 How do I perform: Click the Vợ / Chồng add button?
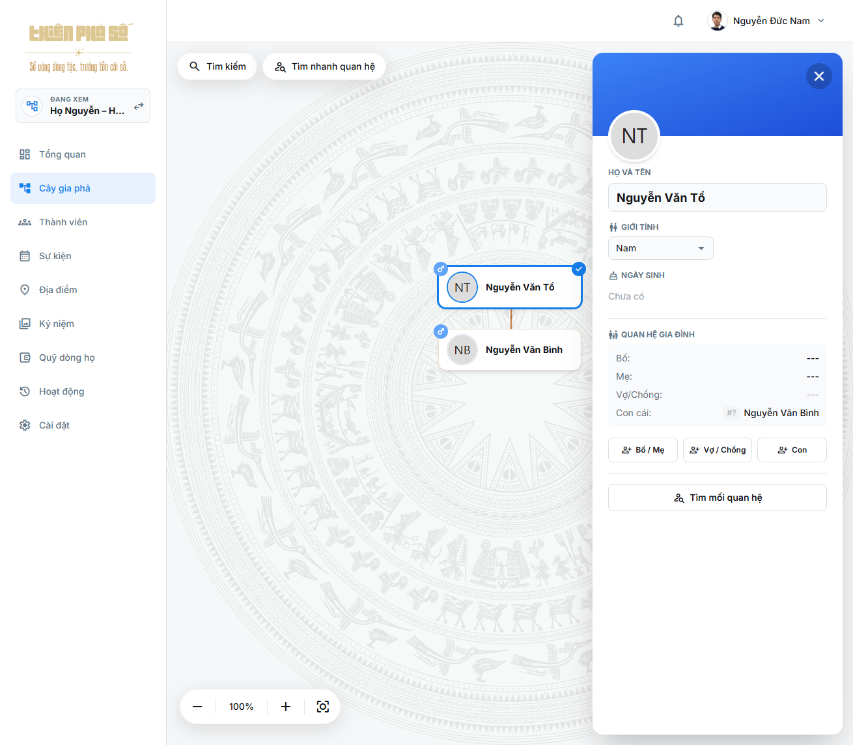718,450
